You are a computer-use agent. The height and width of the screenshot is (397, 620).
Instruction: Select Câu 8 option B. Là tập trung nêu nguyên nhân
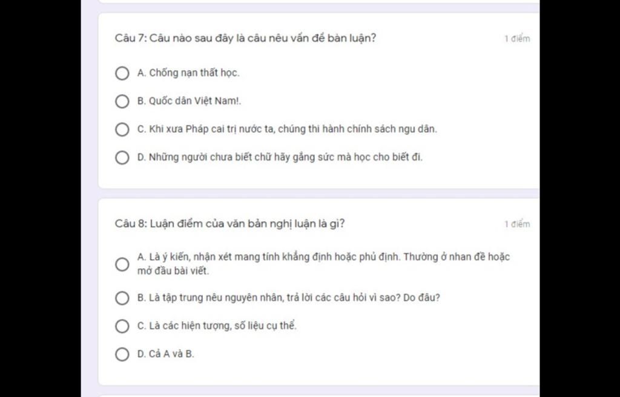[122, 299]
